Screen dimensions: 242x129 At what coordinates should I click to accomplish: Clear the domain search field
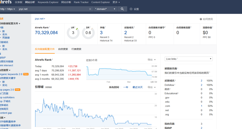[x=90, y=9]
